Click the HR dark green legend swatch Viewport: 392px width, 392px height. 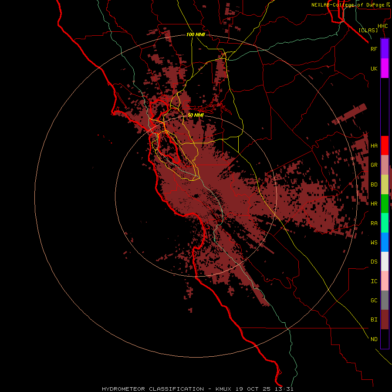tap(385, 204)
